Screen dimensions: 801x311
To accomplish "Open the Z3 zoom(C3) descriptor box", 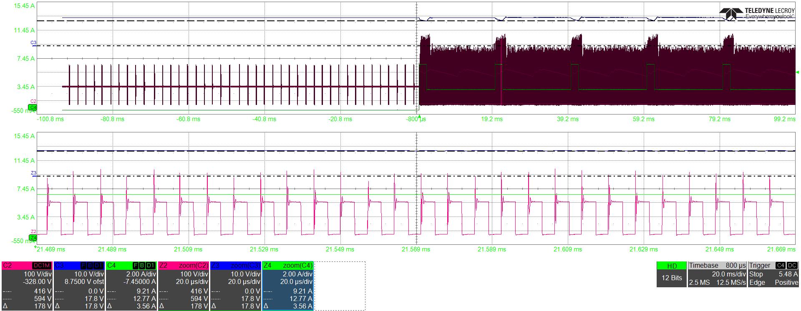I will pyautogui.click(x=236, y=286).
